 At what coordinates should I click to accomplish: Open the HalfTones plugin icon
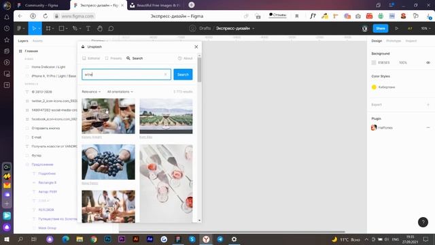374,127
